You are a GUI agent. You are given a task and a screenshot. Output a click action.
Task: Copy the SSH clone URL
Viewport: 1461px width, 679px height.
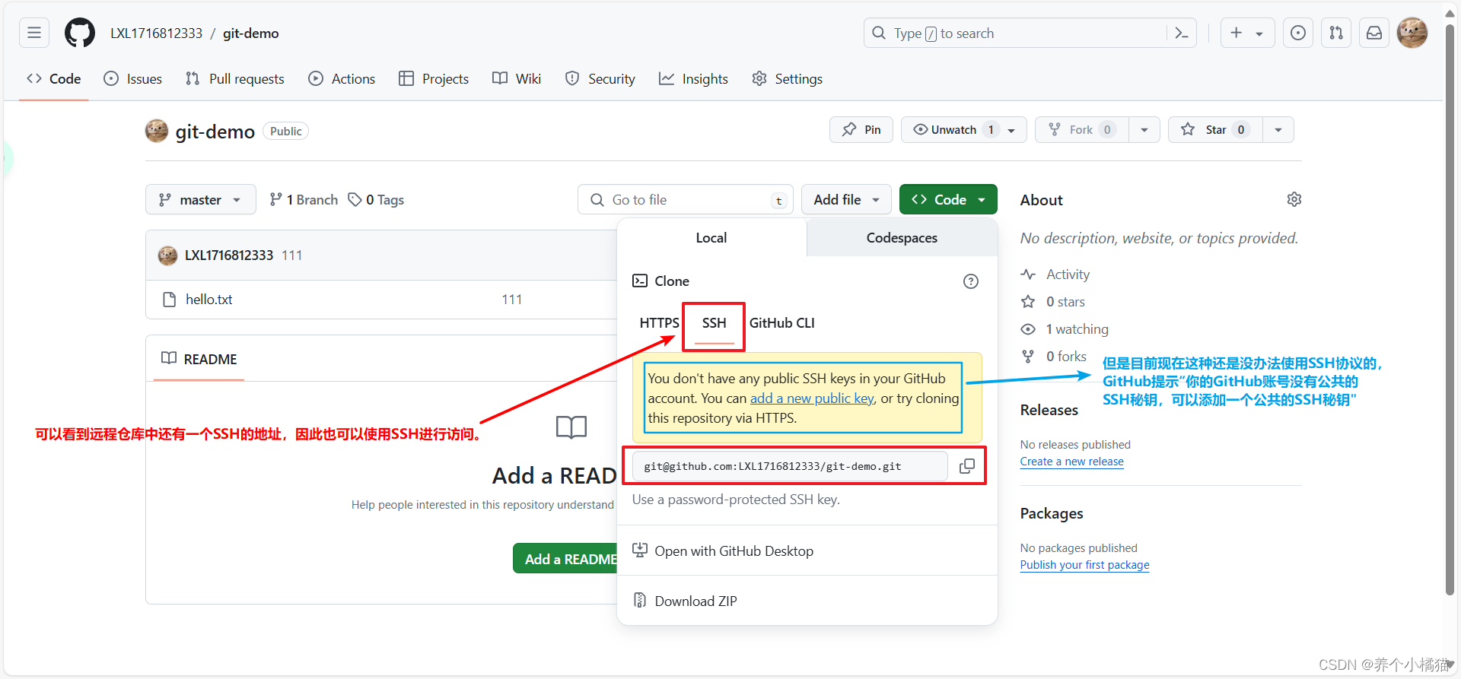click(x=967, y=466)
